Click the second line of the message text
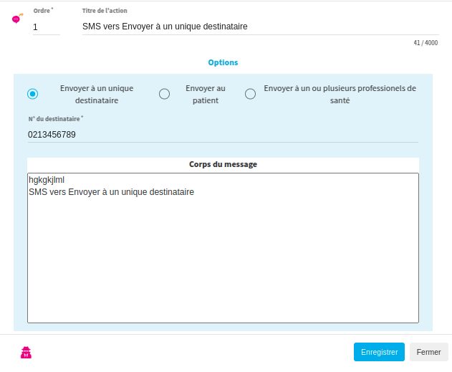 click(x=111, y=192)
